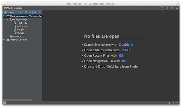Open the Project view selector dropdown
This screenshot has height=108, width=182.
(20, 12)
